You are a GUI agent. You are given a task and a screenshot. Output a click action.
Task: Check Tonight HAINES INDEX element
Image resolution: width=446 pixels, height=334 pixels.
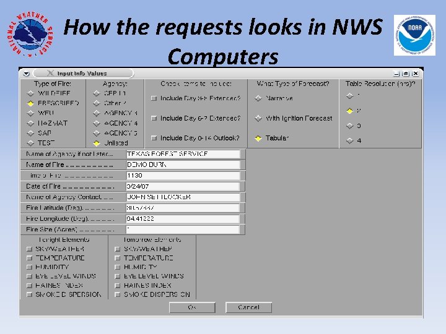tap(29, 285)
